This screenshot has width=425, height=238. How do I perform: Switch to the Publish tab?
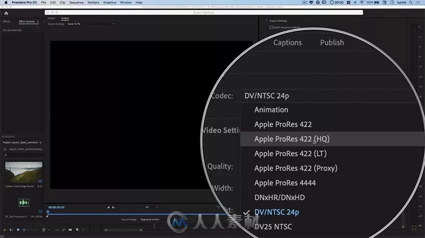332,42
